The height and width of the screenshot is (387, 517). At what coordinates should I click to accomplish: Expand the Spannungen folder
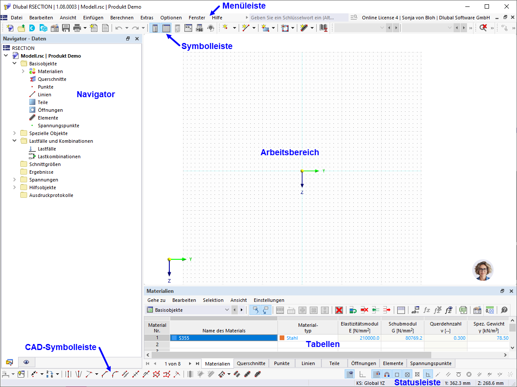click(14, 180)
